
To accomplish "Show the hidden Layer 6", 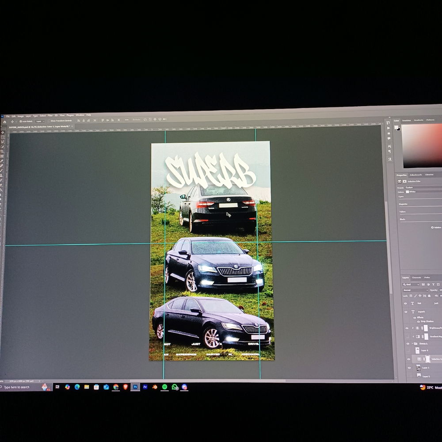I will tap(408, 351).
